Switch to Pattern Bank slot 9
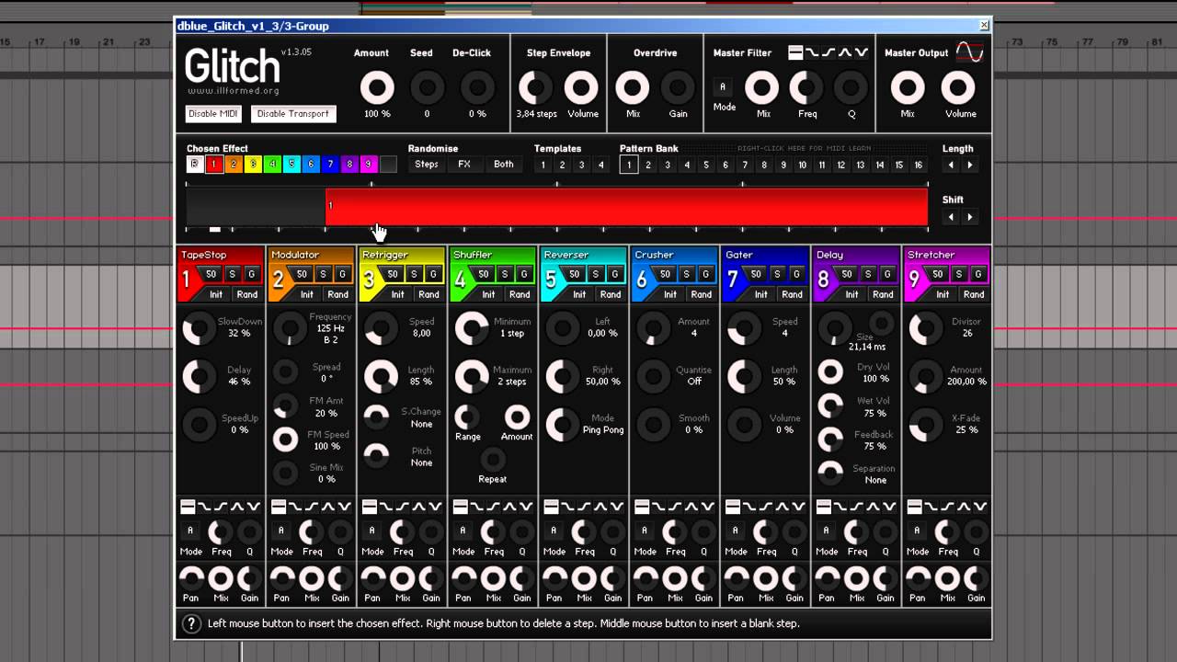The width and height of the screenshot is (1177, 662). pos(783,165)
